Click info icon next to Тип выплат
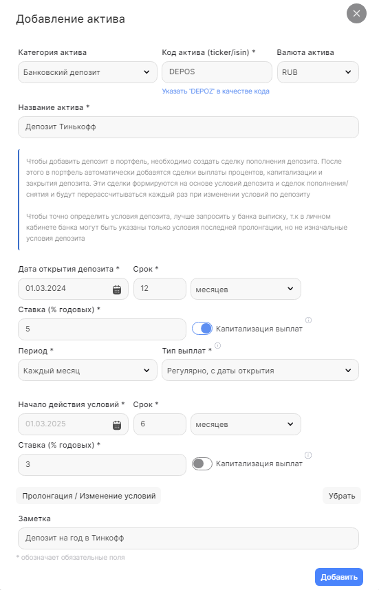The width and height of the screenshot is (379, 590). [x=217, y=345]
